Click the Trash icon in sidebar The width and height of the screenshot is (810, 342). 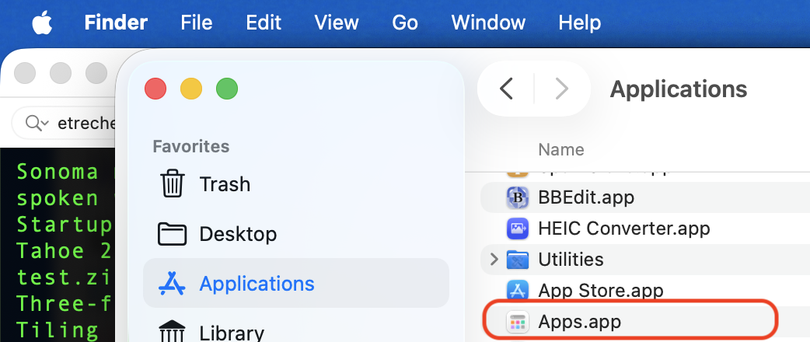tap(172, 184)
